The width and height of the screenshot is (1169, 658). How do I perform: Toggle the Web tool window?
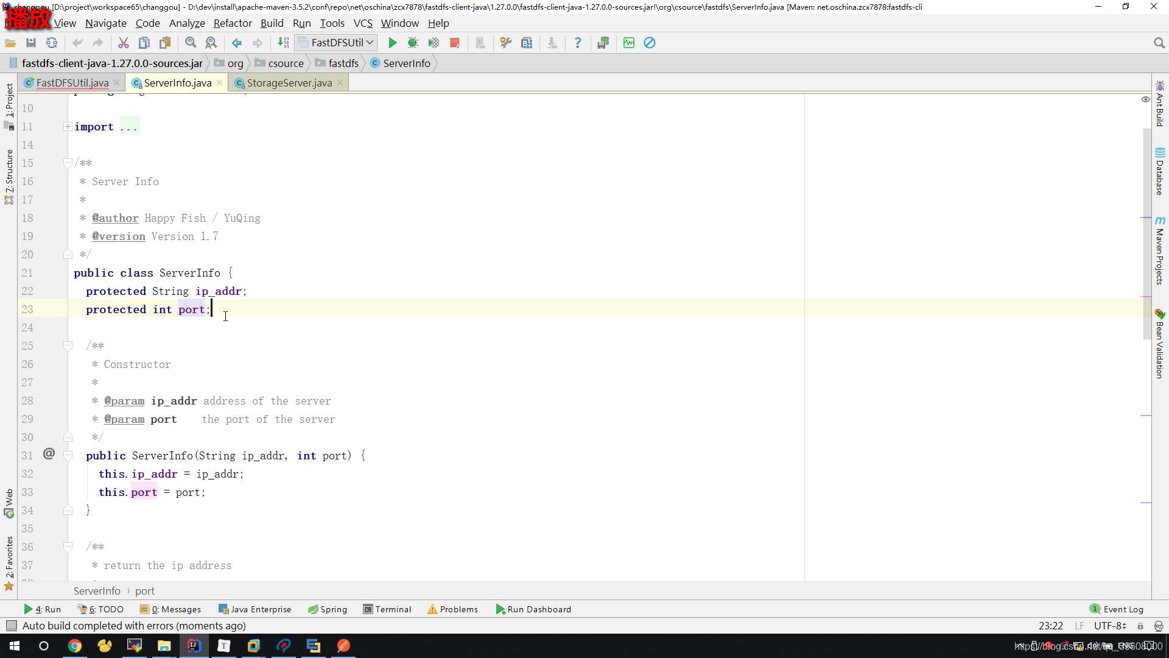[9, 503]
